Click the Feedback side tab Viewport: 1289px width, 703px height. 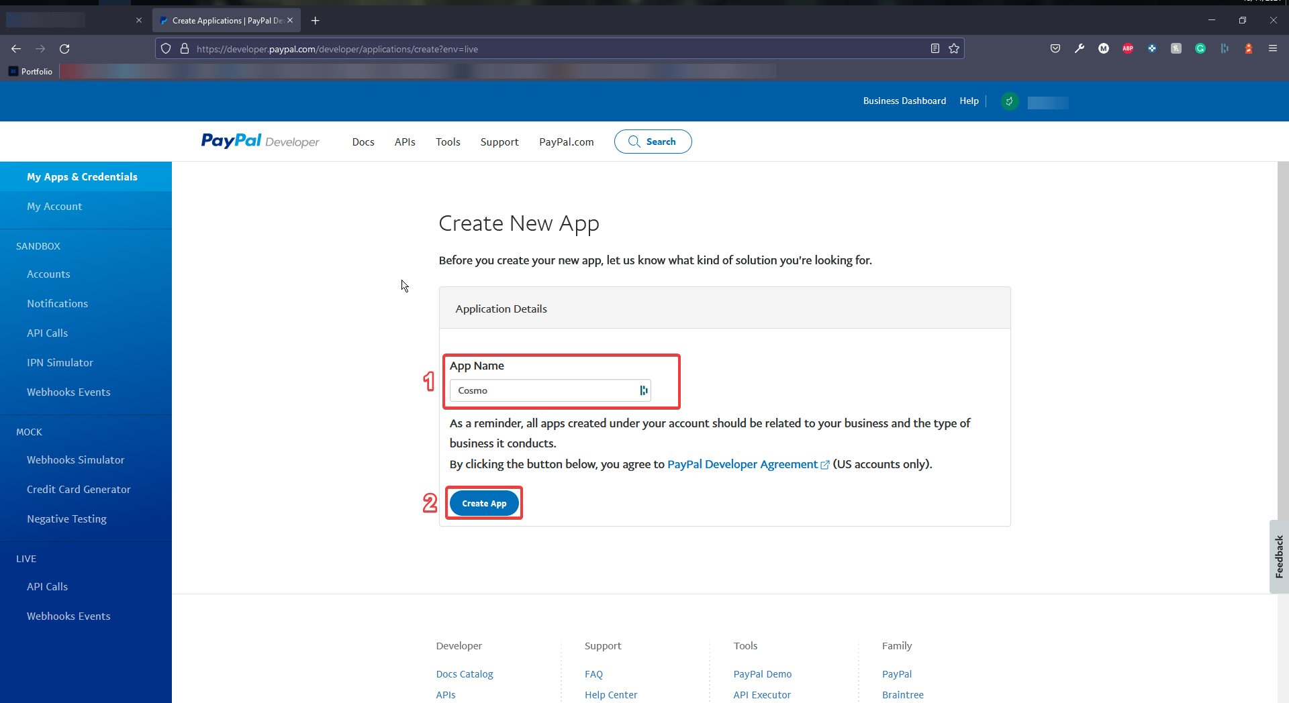pyautogui.click(x=1279, y=557)
